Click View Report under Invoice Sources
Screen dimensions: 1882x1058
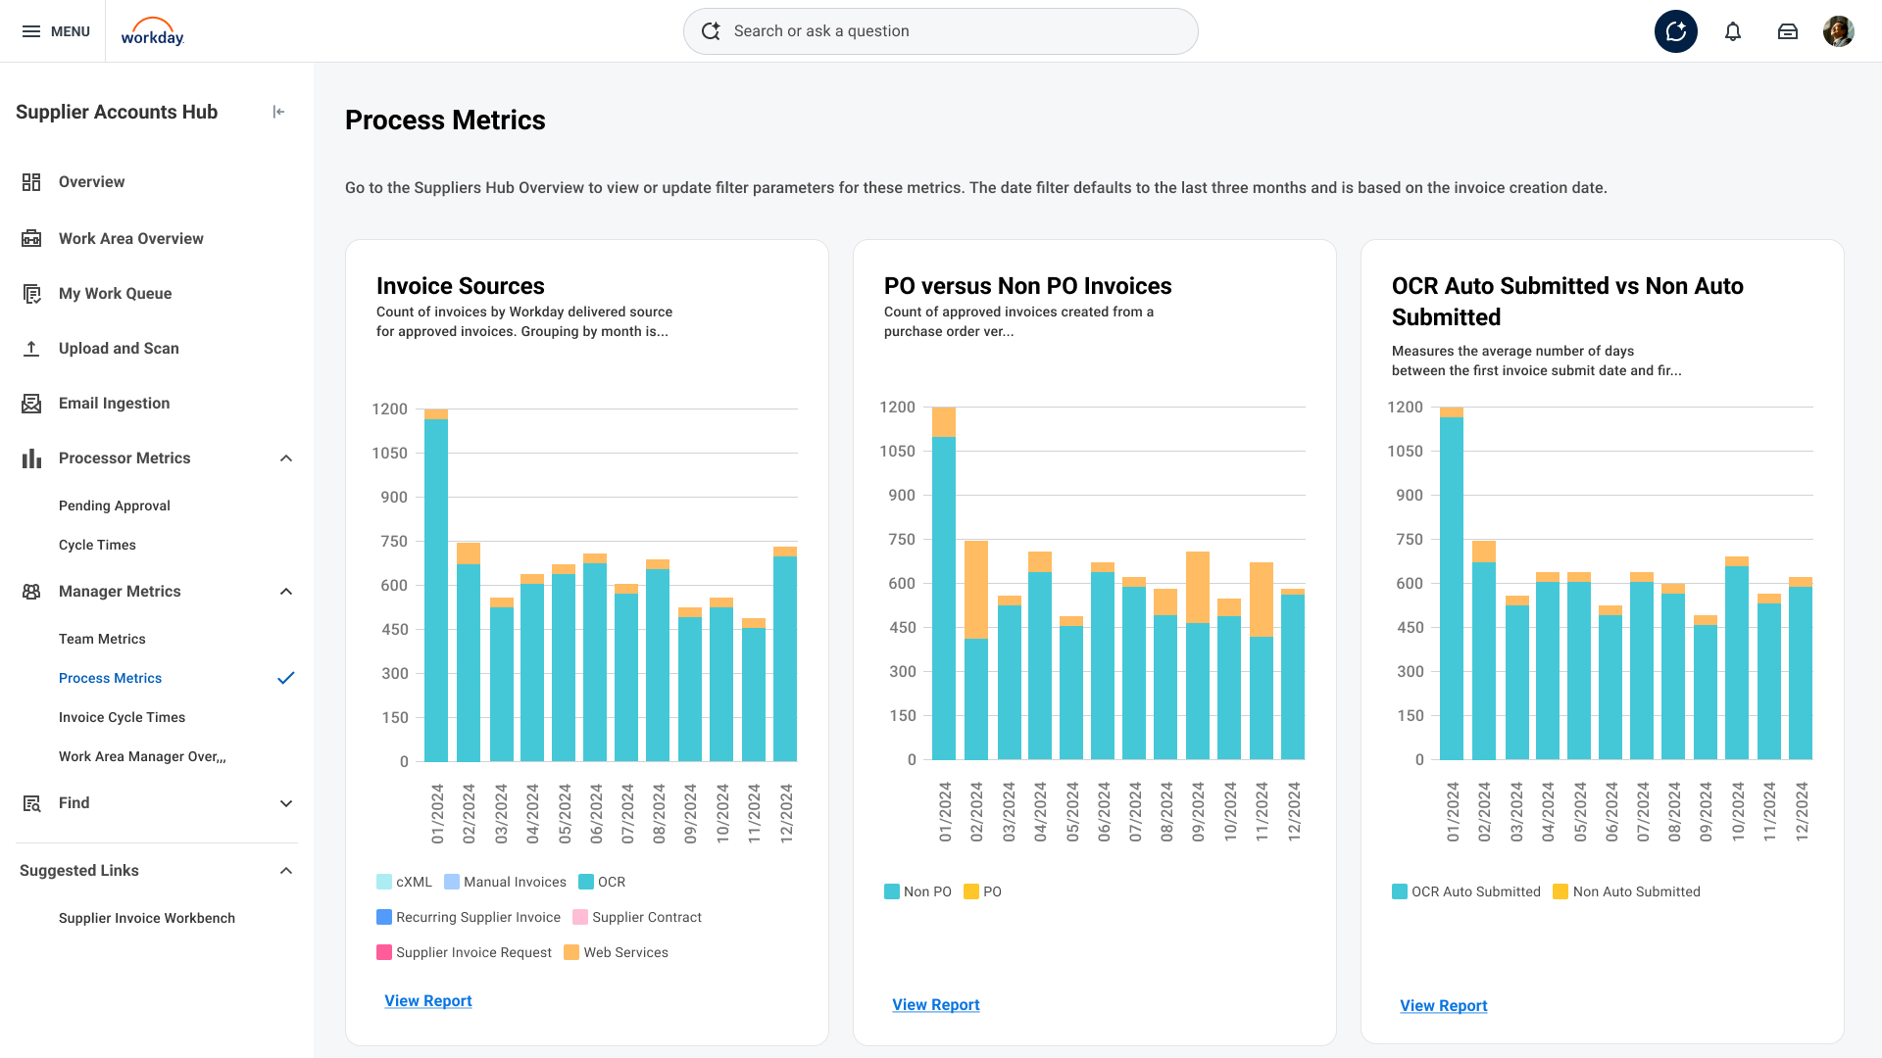[428, 1000]
